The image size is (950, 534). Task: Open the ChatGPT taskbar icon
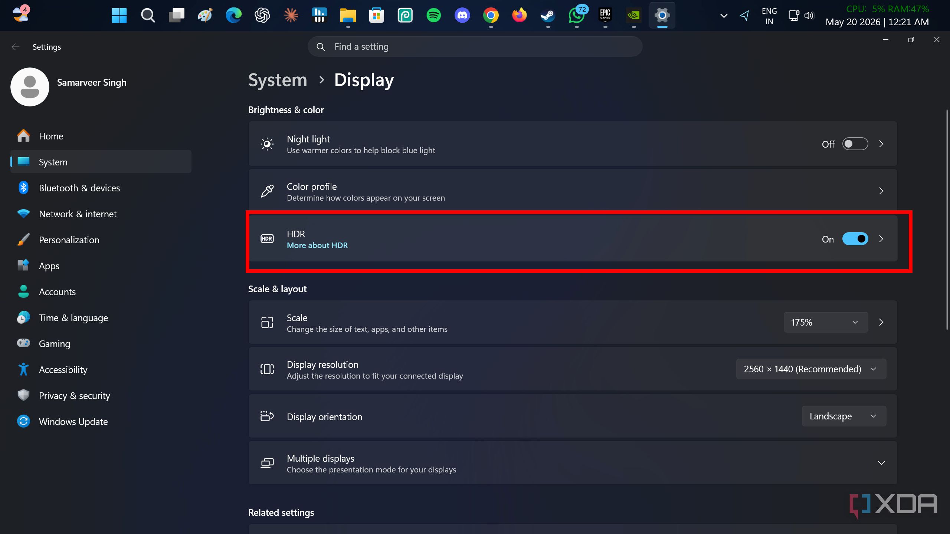coord(262,15)
